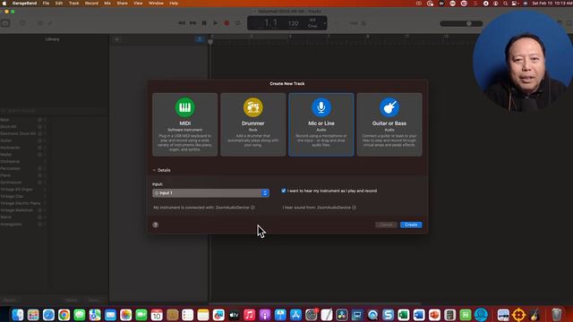The width and height of the screenshot is (573, 322).
Task: Select Vintage B3 Organ in Library
Action: point(16,190)
